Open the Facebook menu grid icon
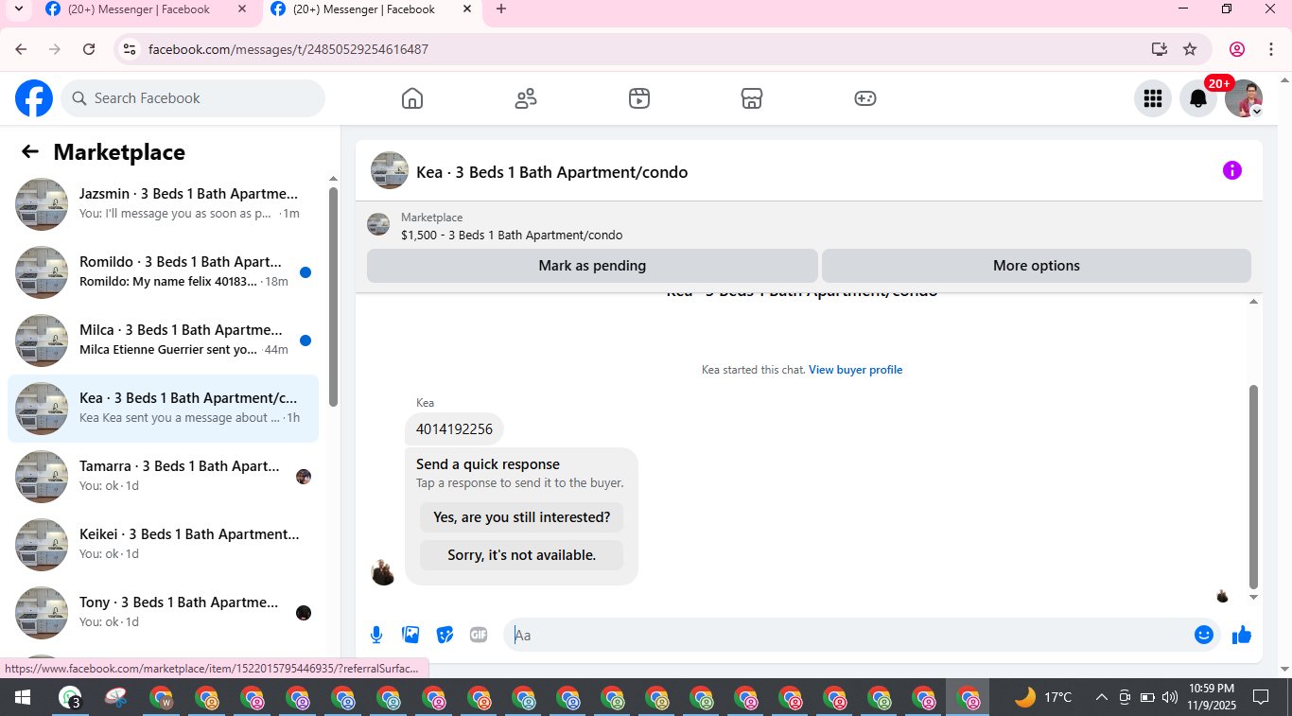 1152,98
